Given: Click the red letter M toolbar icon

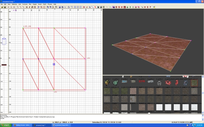Looking at the screenshot, I should click(x=145, y=7).
